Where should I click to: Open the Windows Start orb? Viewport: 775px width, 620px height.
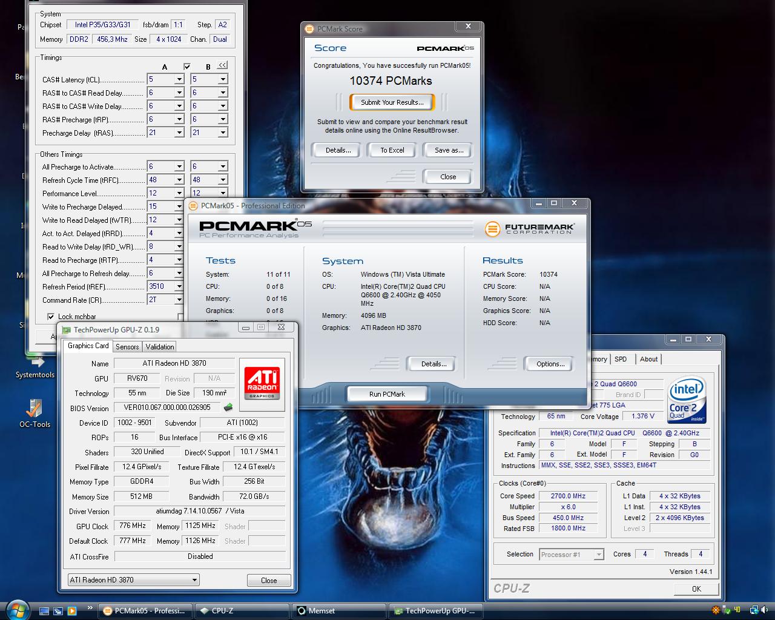coord(17,610)
